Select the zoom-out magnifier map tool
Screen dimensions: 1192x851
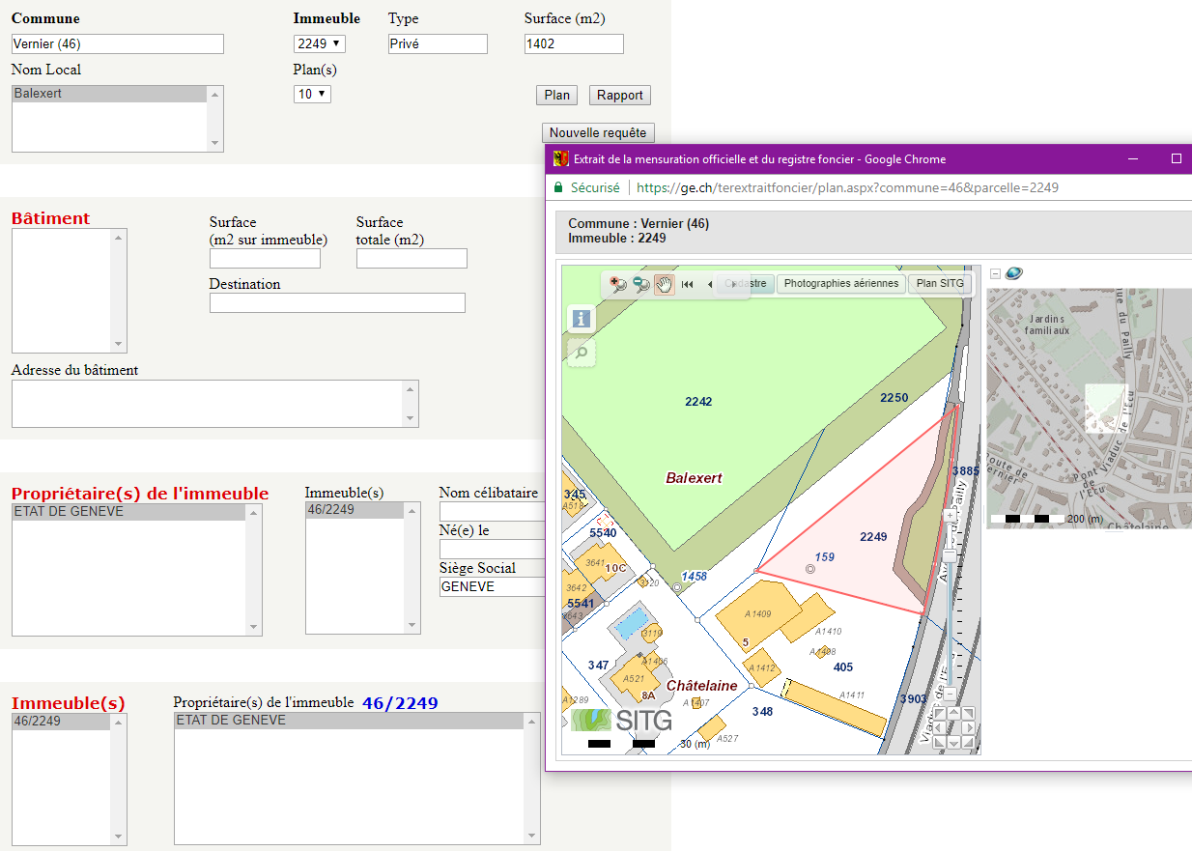click(640, 284)
